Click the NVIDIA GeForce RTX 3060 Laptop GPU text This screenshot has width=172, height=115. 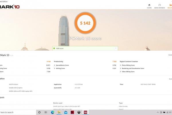[21, 91]
